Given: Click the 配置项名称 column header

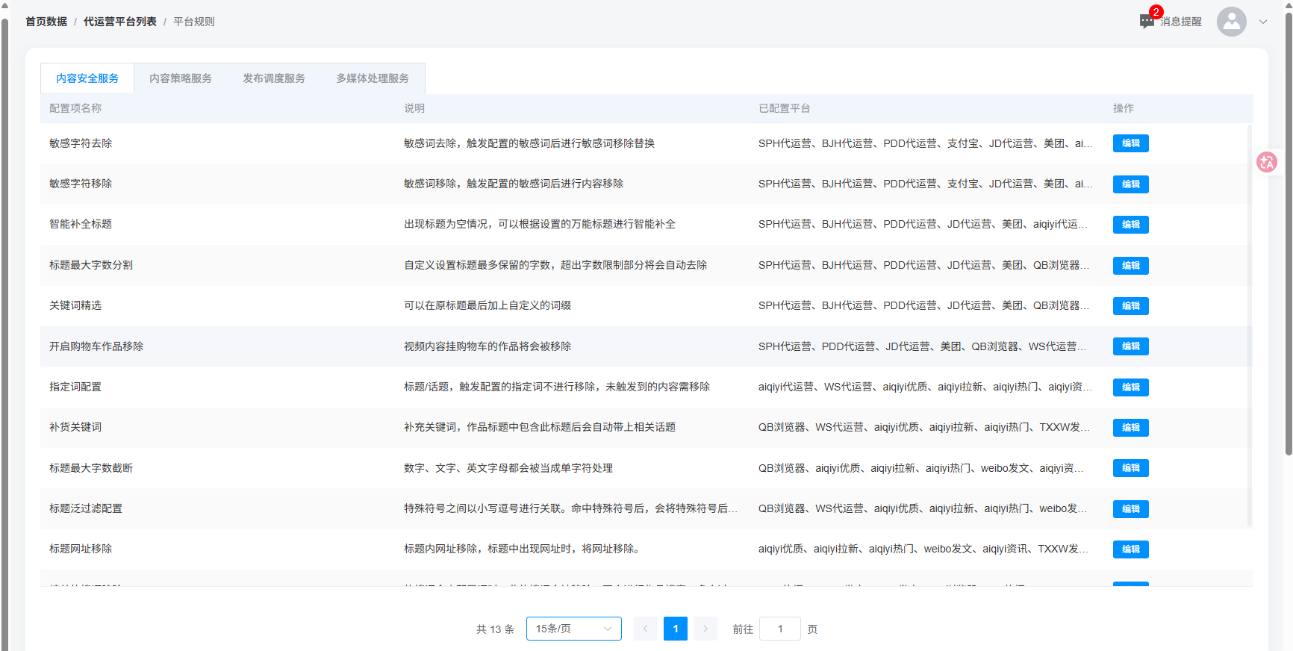Looking at the screenshot, I should click(x=75, y=108).
